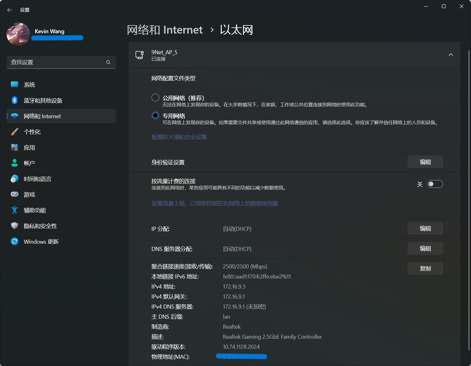The width and height of the screenshot is (471, 366).
Task: Open the 蓝牙和其他设备 category
Action: click(x=61, y=100)
